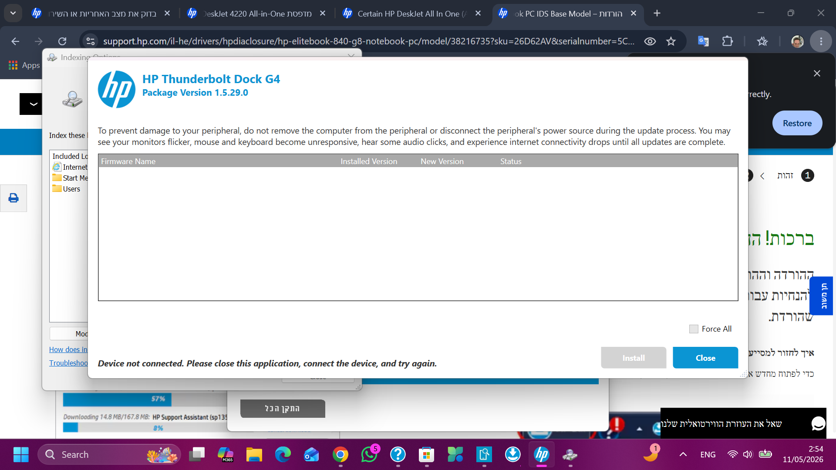
Task: Open the blue download arrow taskbar app
Action: coord(513,455)
